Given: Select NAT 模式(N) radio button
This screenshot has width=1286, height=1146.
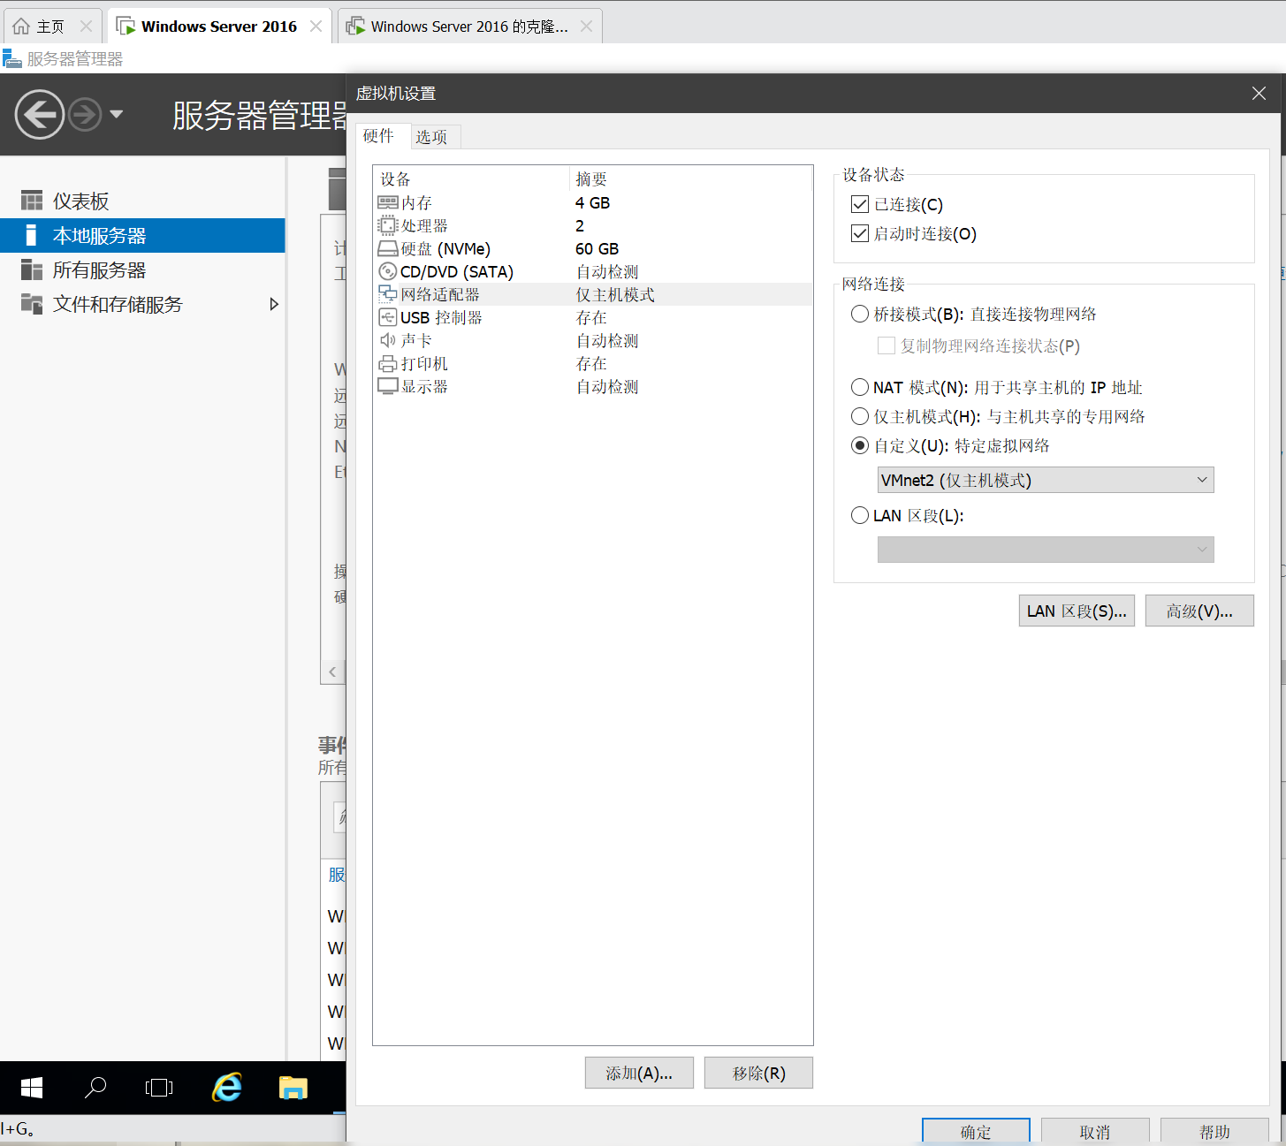Looking at the screenshot, I should tap(859, 387).
